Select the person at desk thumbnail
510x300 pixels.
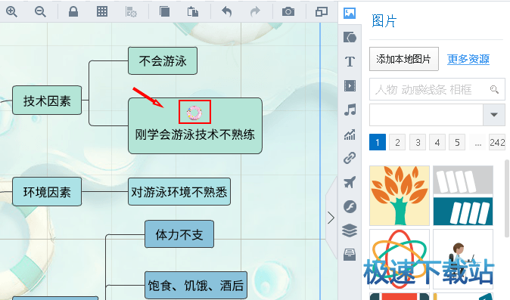[x=463, y=259]
